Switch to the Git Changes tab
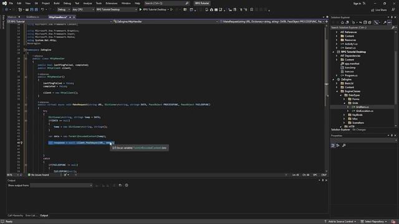 click(359, 130)
